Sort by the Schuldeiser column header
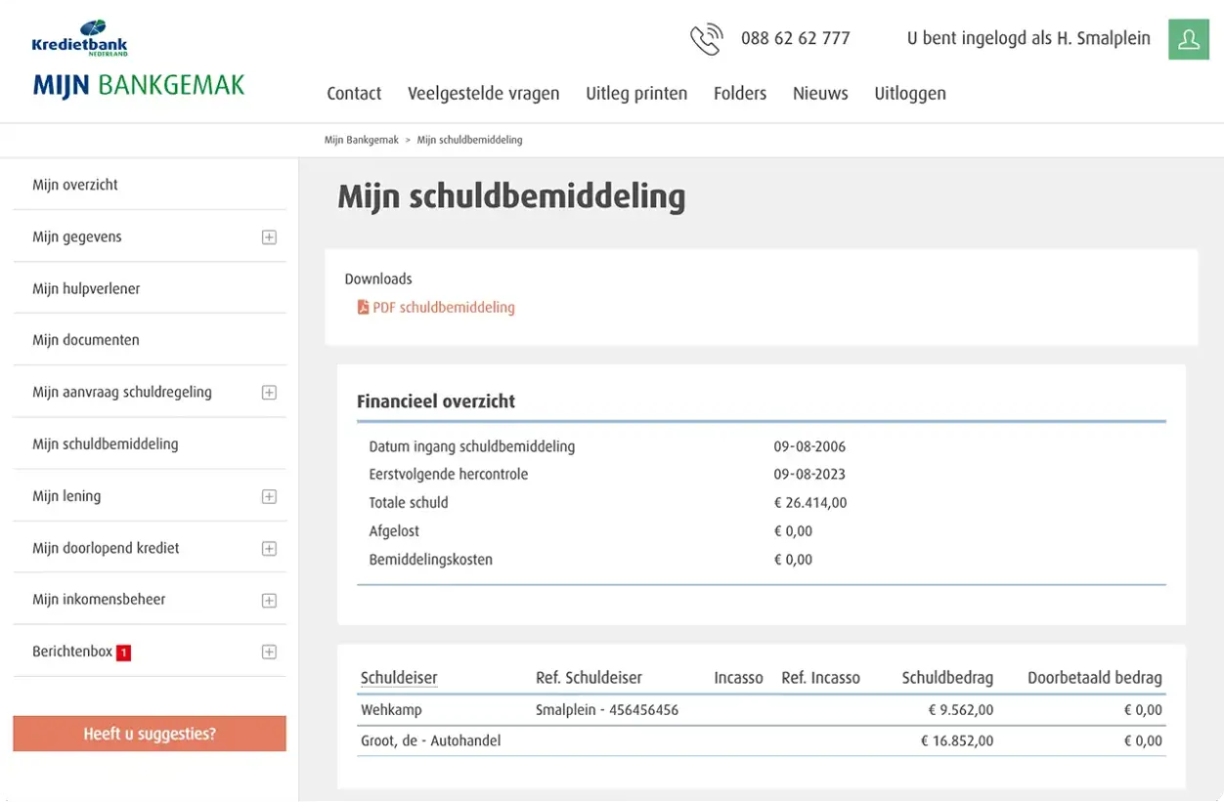This screenshot has width=1224, height=802. coord(399,677)
